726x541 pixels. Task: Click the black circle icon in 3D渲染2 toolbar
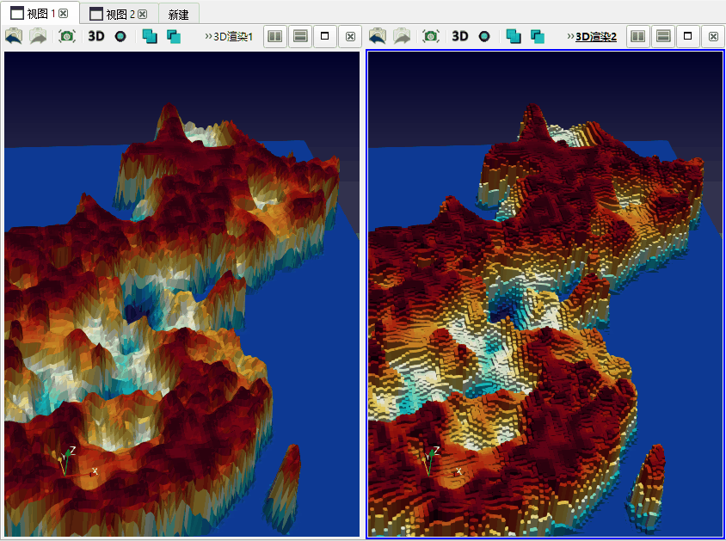484,36
